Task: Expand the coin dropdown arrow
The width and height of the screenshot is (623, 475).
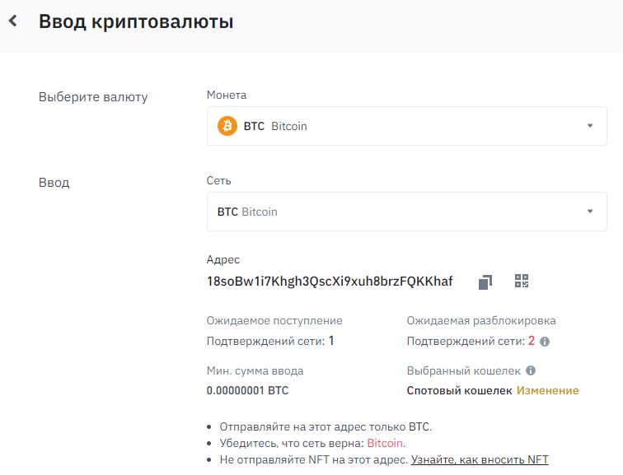Action: click(x=590, y=126)
